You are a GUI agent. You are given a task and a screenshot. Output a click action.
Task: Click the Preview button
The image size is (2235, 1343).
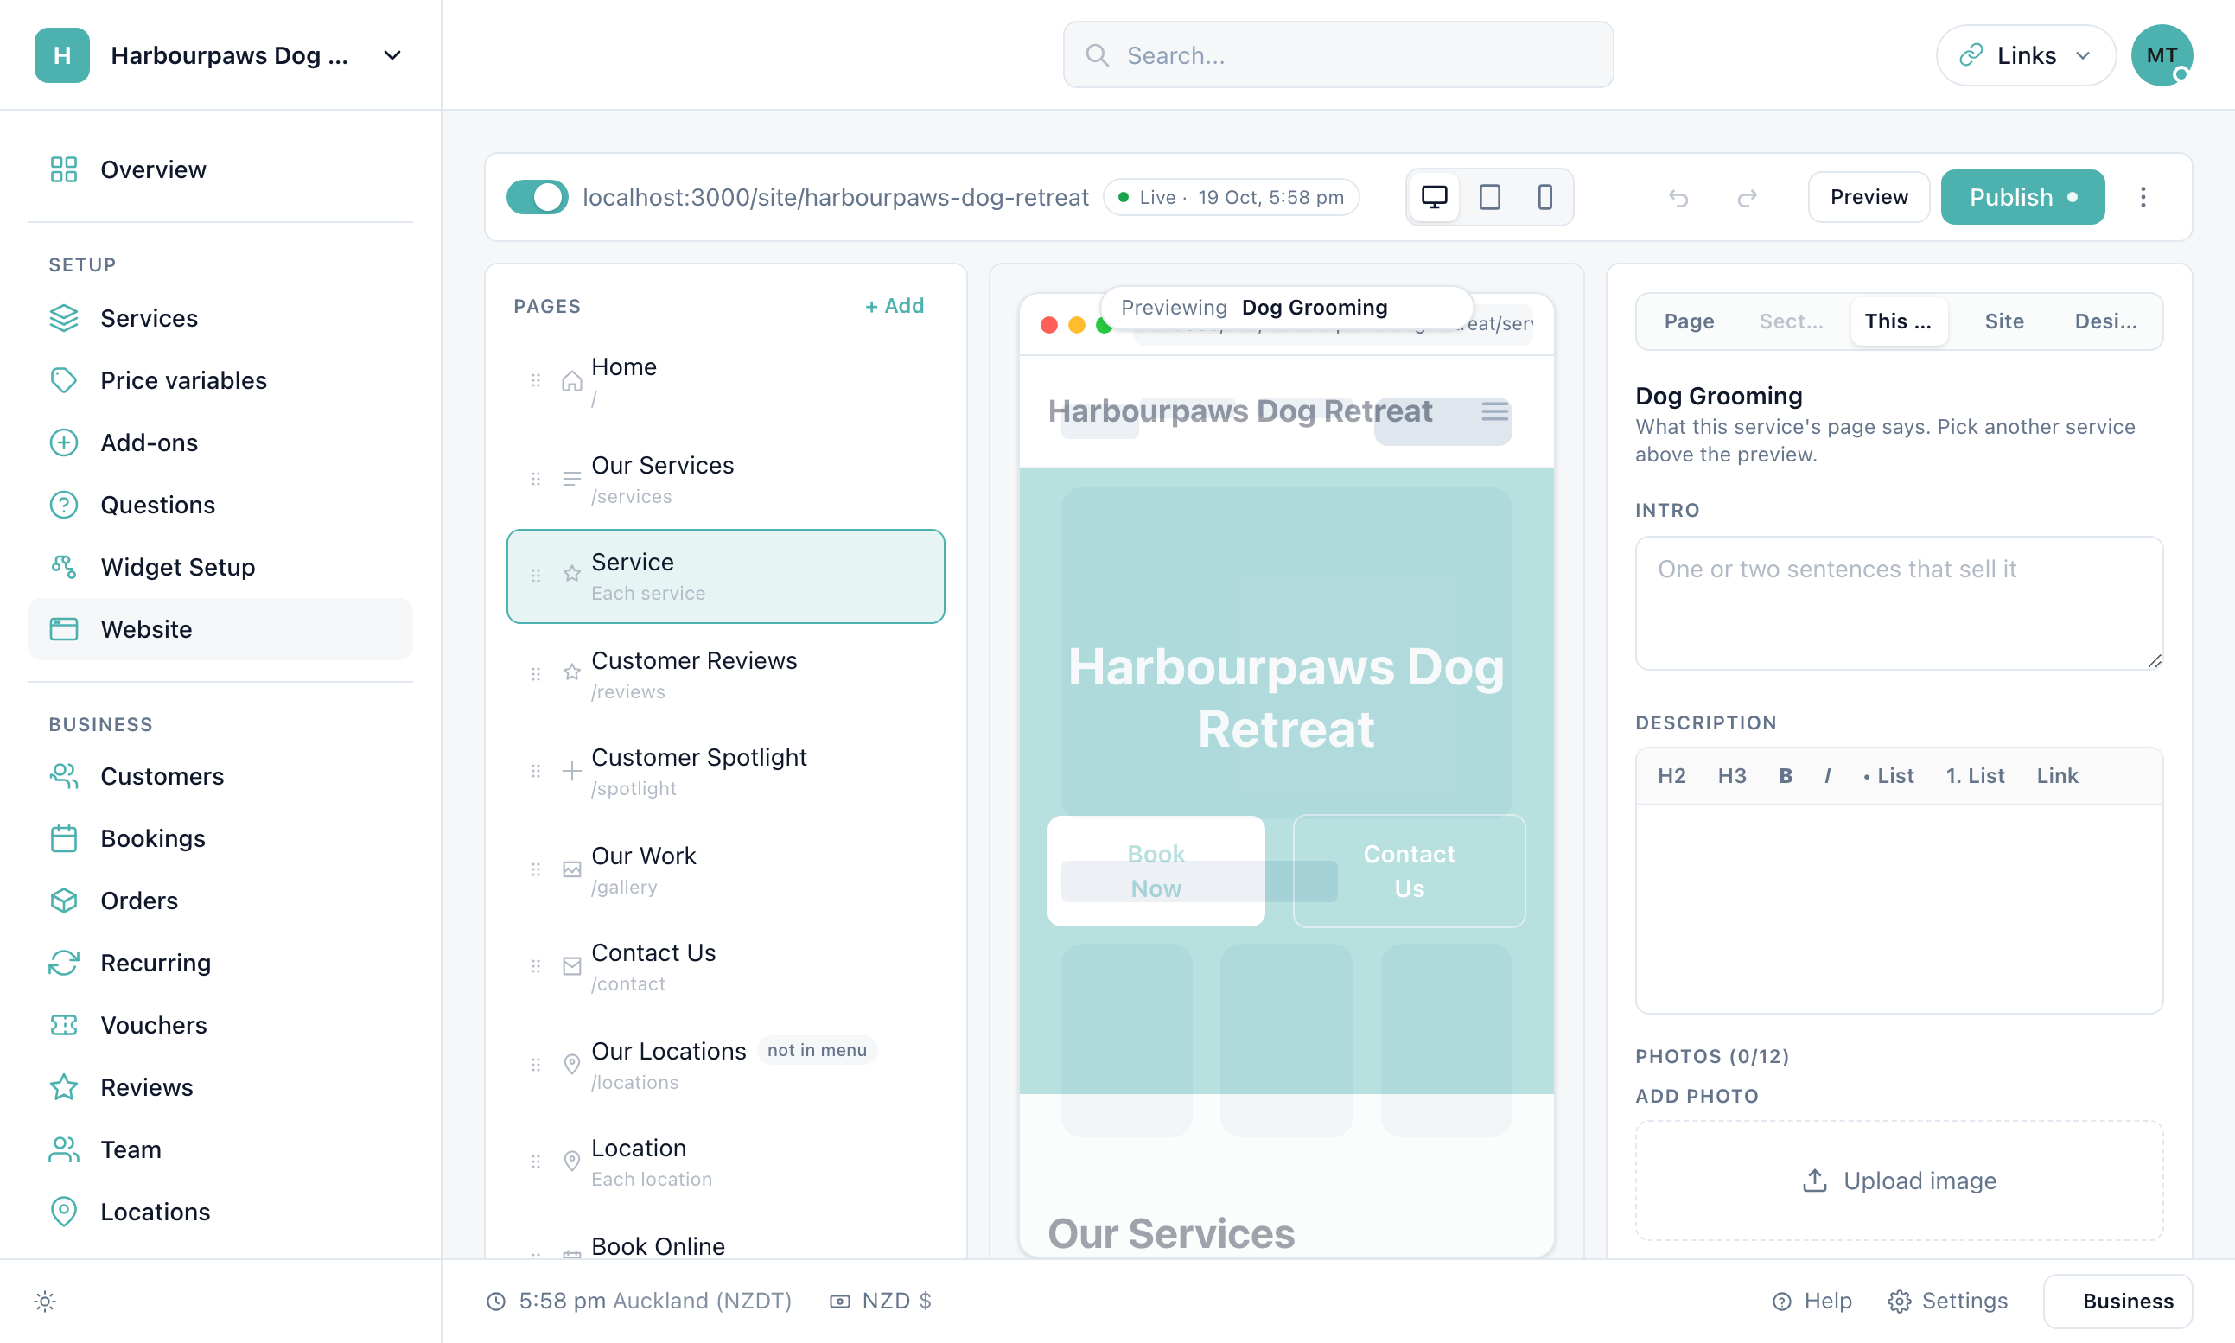[x=1869, y=197]
